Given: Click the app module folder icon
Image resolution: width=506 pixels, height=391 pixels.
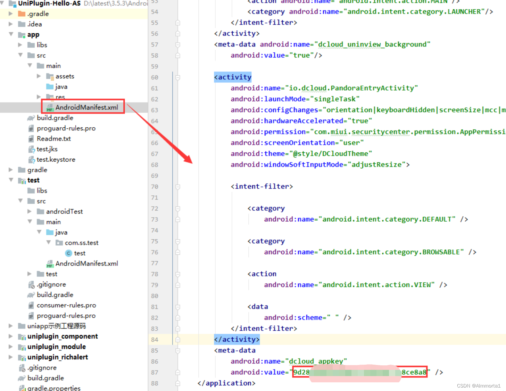Looking at the screenshot, I should click(22, 35).
